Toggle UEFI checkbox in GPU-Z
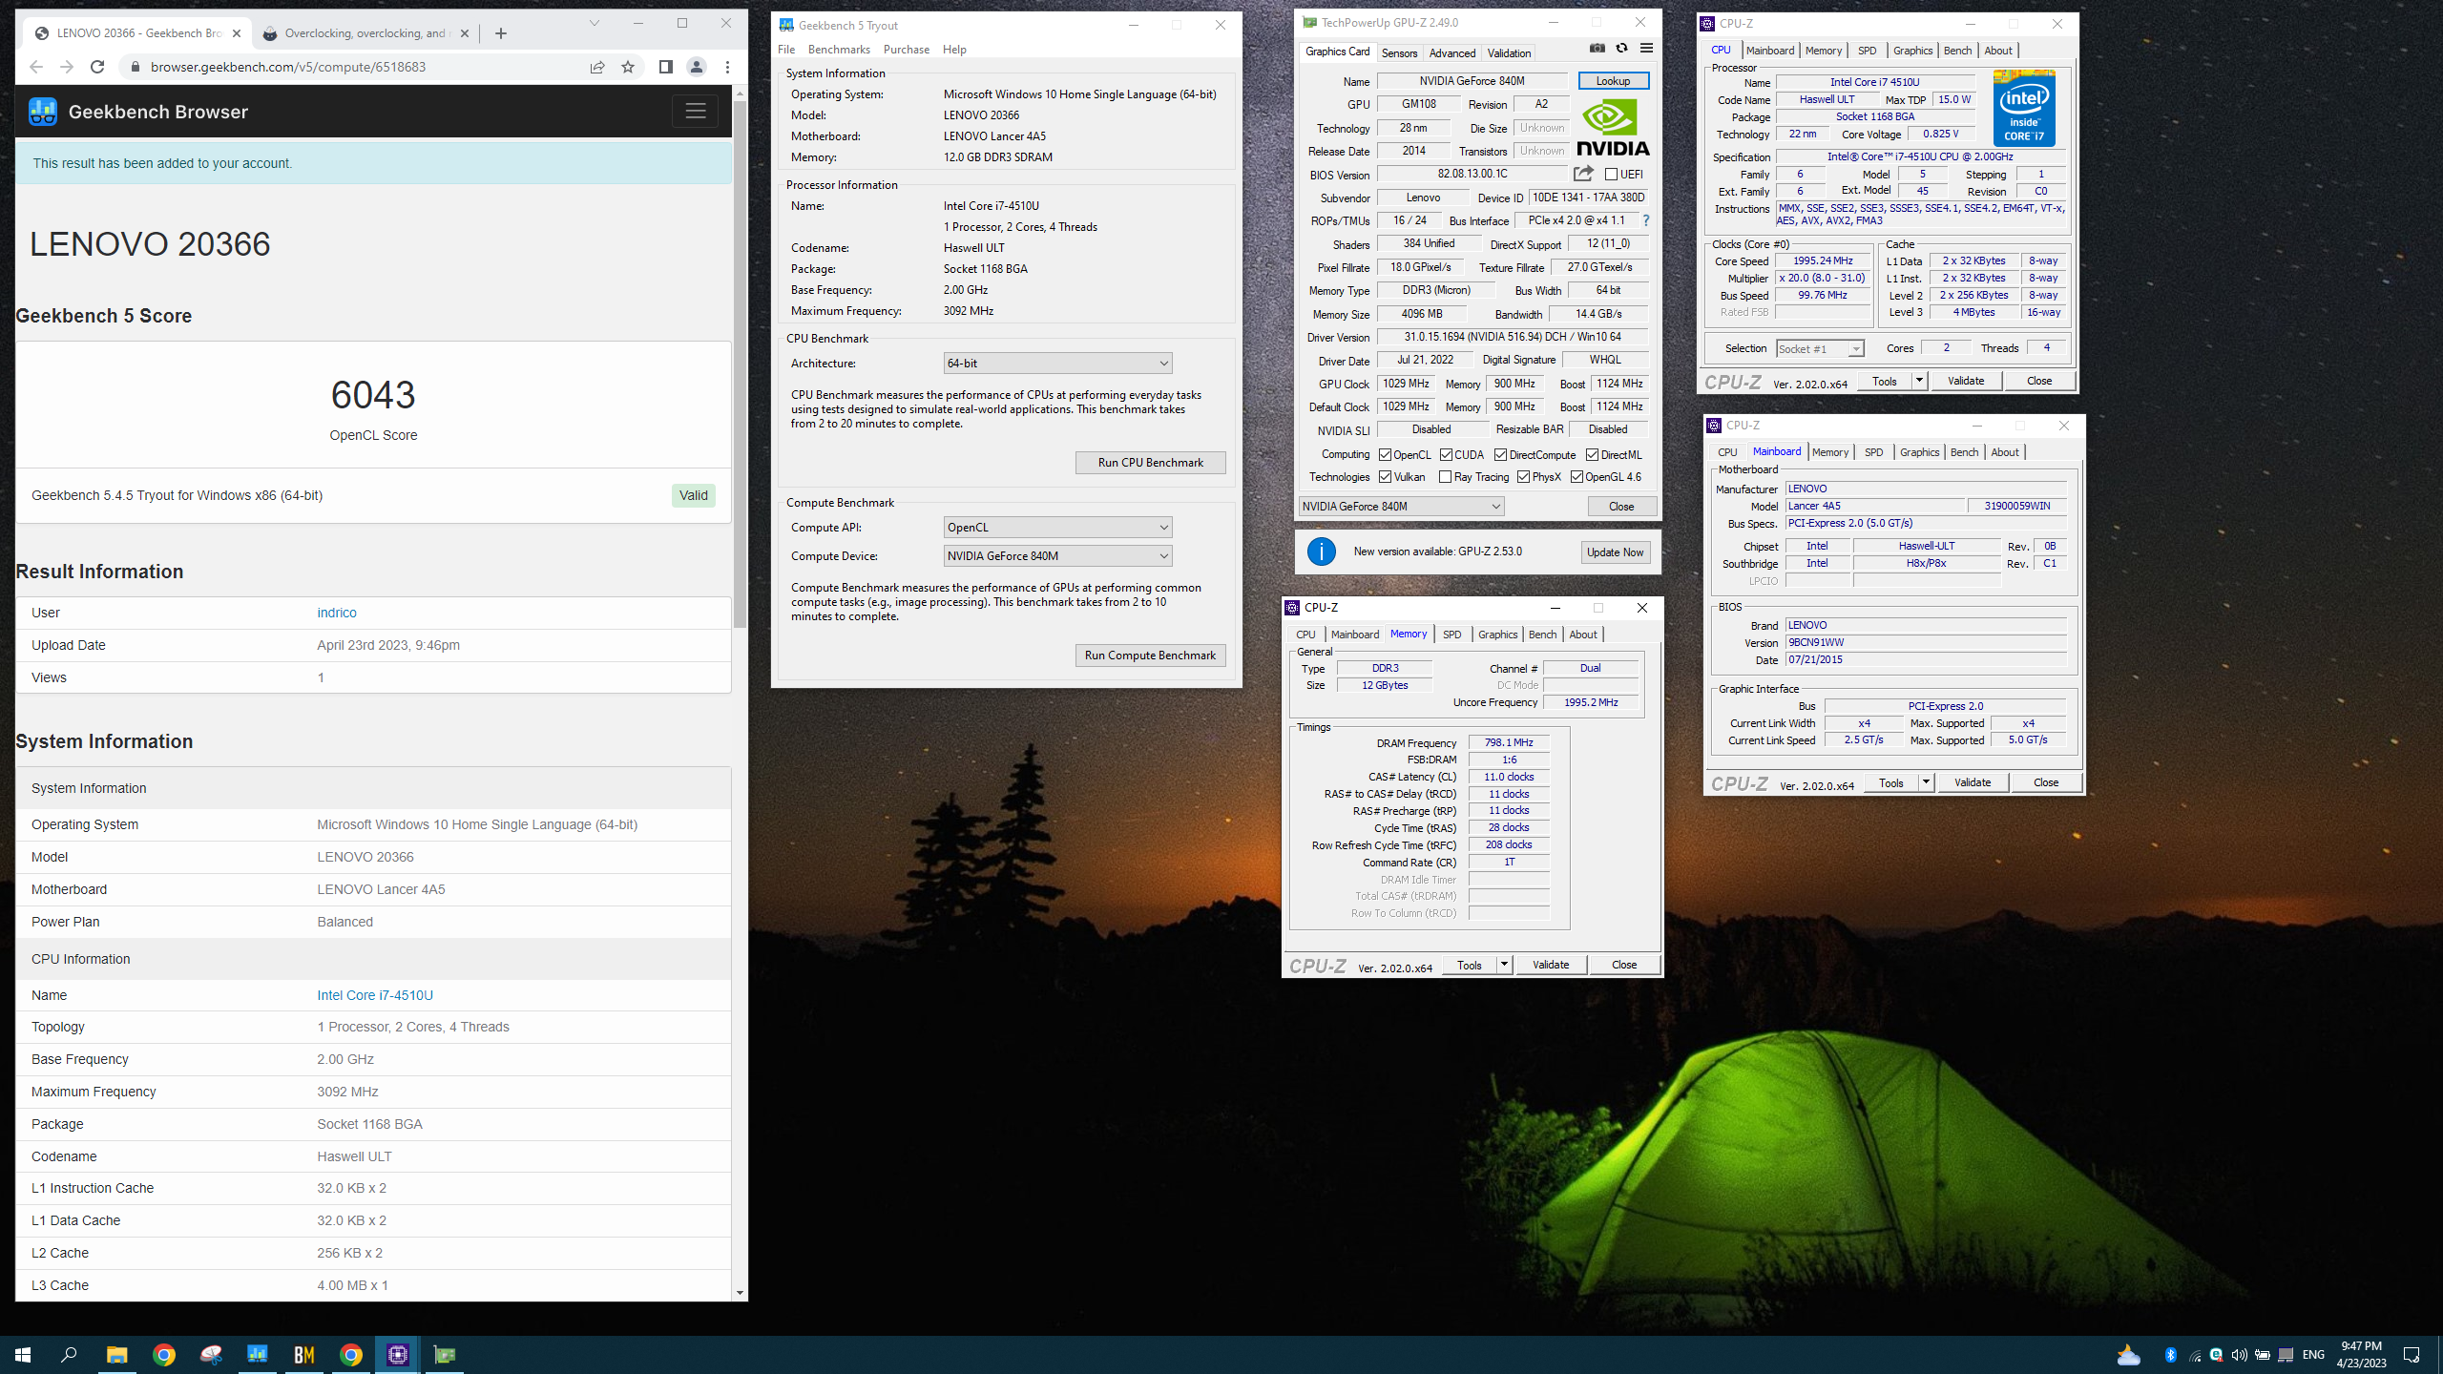Image resolution: width=2443 pixels, height=1374 pixels. click(x=1611, y=175)
